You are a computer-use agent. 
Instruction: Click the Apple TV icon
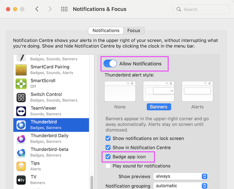click(x=21, y=180)
